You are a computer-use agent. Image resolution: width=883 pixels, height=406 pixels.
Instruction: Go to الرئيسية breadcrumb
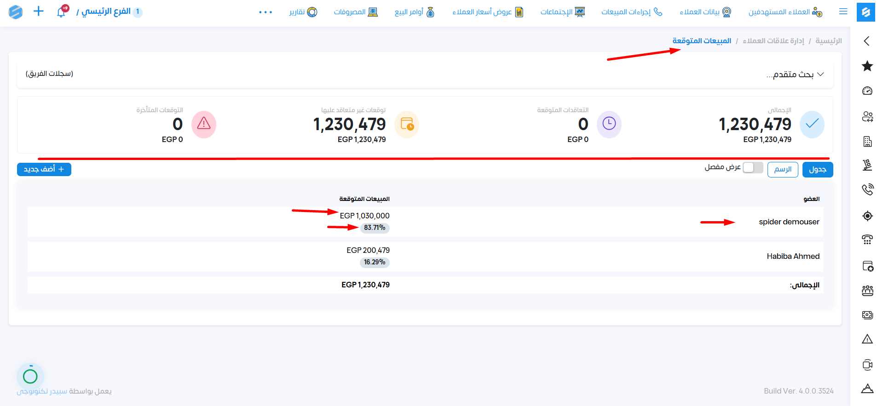tap(829, 41)
